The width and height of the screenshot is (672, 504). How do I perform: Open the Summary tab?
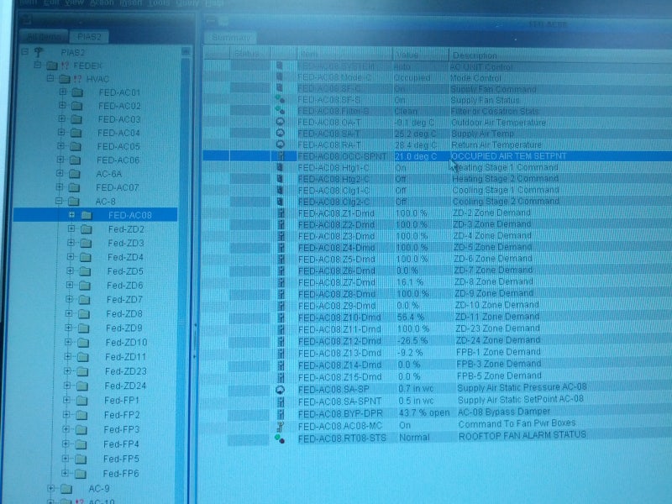230,38
